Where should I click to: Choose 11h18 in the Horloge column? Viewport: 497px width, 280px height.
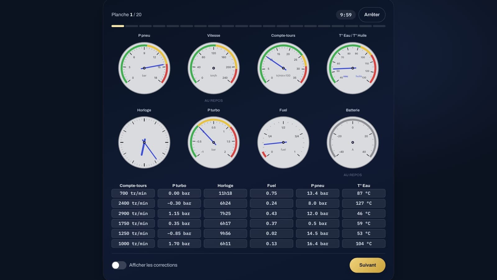(225, 193)
